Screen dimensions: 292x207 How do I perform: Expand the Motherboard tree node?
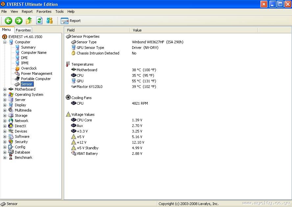point(5,89)
